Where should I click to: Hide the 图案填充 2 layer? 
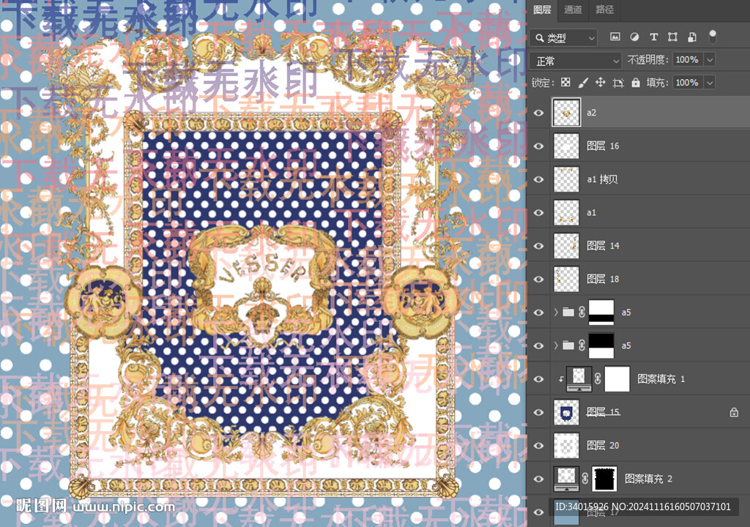538,478
